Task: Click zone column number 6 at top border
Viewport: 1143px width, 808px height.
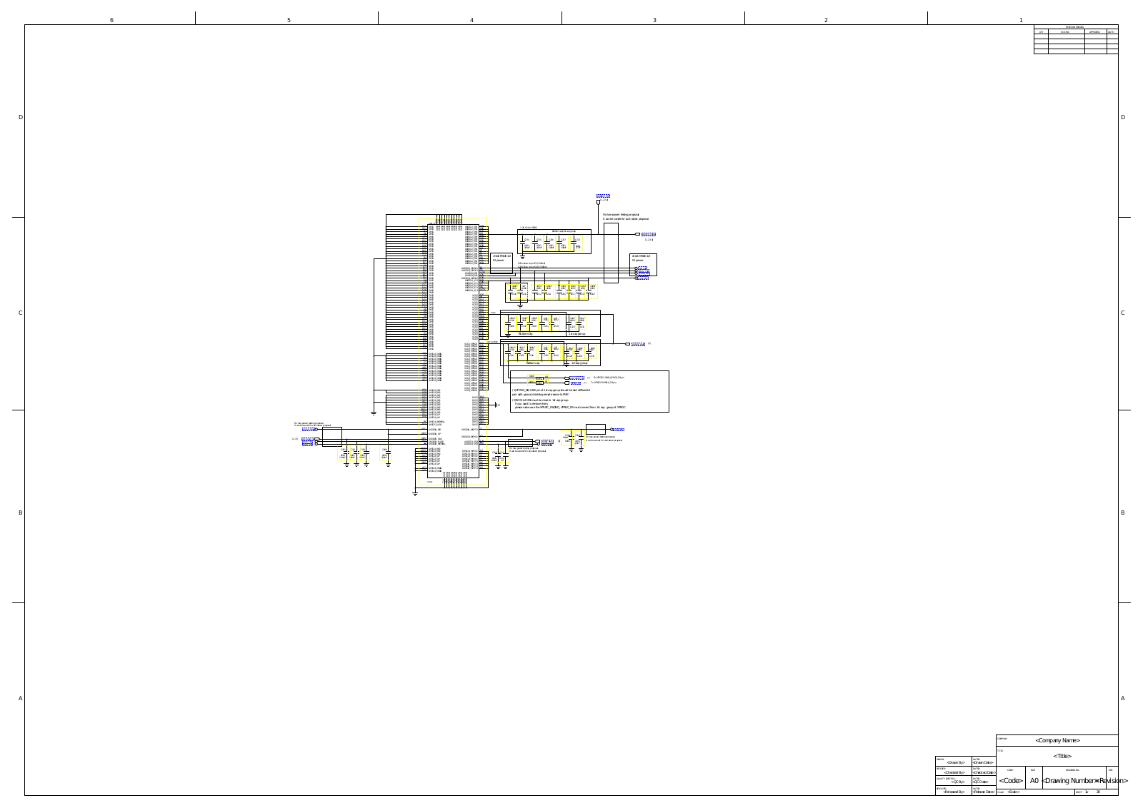Action: (x=111, y=20)
